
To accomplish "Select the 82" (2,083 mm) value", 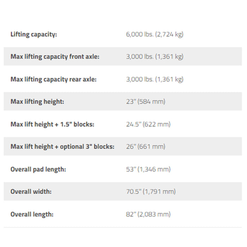I will click(148, 214).
